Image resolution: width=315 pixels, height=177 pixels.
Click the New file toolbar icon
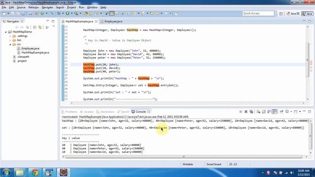coord(4,13)
